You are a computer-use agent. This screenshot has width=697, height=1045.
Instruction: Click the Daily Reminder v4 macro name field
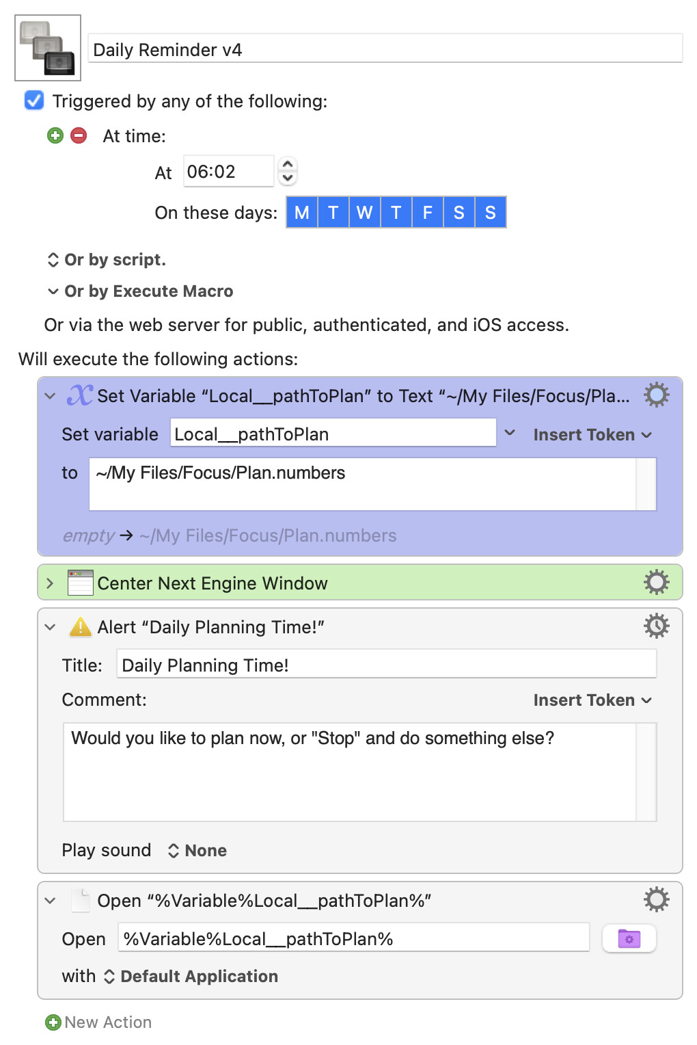click(385, 50)
